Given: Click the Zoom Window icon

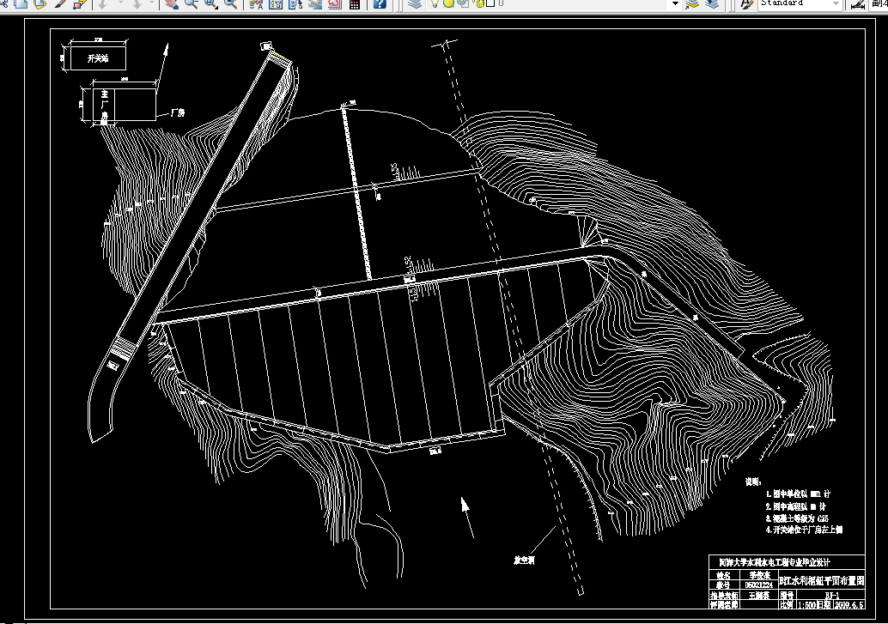Looking at the screenshot, I should [x=210, y=4].
